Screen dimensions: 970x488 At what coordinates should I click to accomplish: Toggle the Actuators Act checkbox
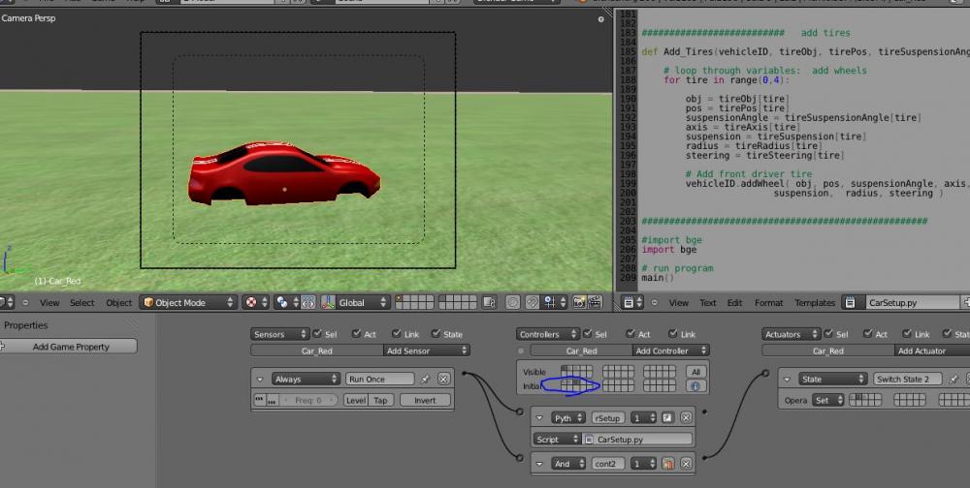coord(868,334)
